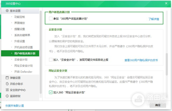Check 加入"云安全计划" auto-report checkbox
The width and height of the screenshot is (172, 111).
51,60
